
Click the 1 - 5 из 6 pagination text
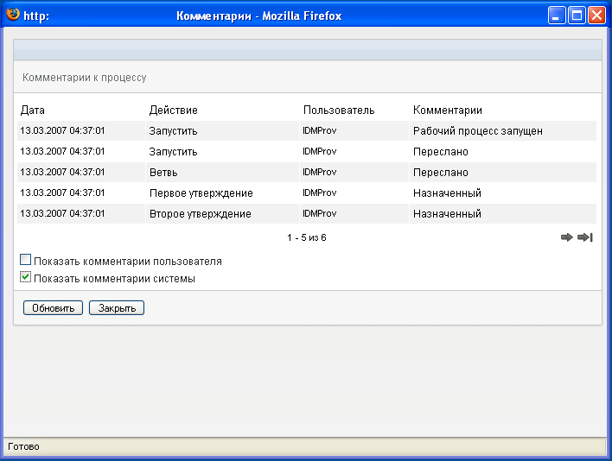coord(306,237)
